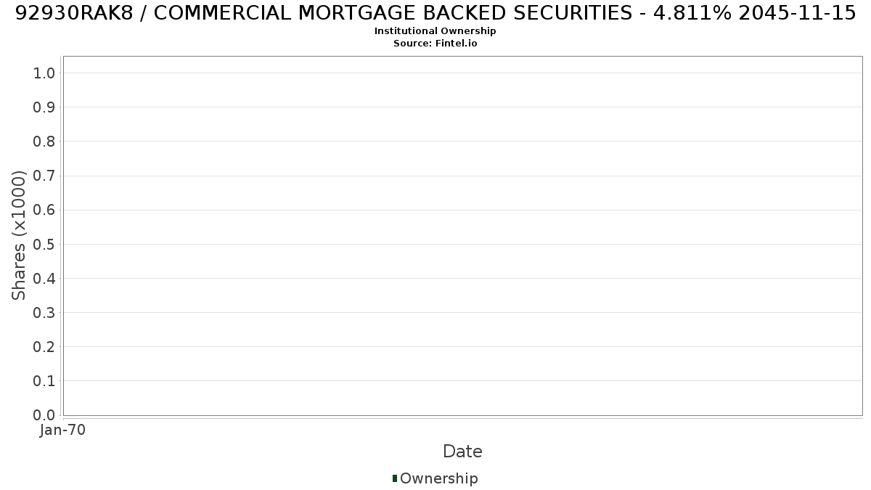Click the Institutional Ownership subtitle
The image size is (871, 490).
[x=435, y=31]
